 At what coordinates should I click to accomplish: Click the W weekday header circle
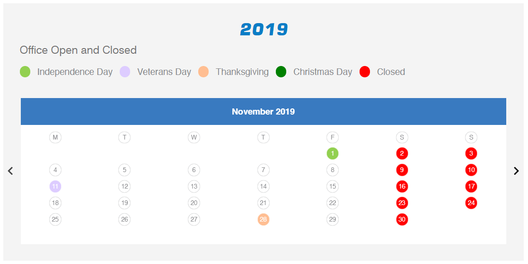[194, 137]
